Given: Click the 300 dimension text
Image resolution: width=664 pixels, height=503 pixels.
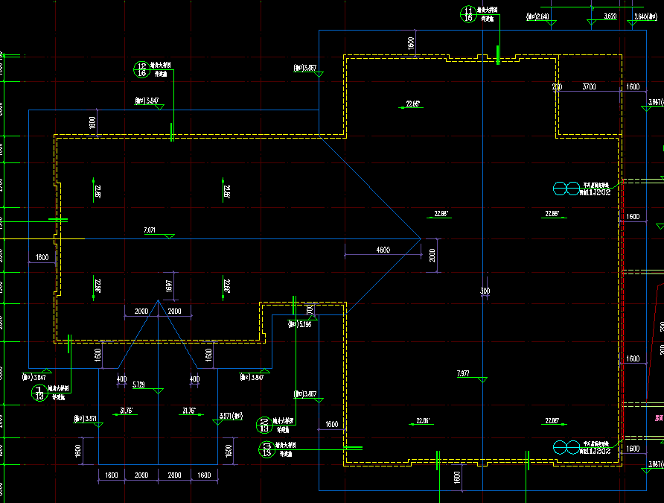Looking at the screenshot, I should pos(485,291).
